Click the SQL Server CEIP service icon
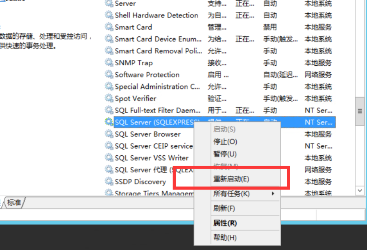 tap(109, 146)
